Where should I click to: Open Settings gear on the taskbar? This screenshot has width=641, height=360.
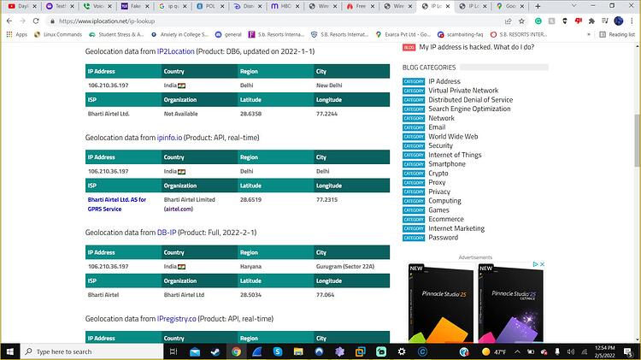click(x=402, y=351)
